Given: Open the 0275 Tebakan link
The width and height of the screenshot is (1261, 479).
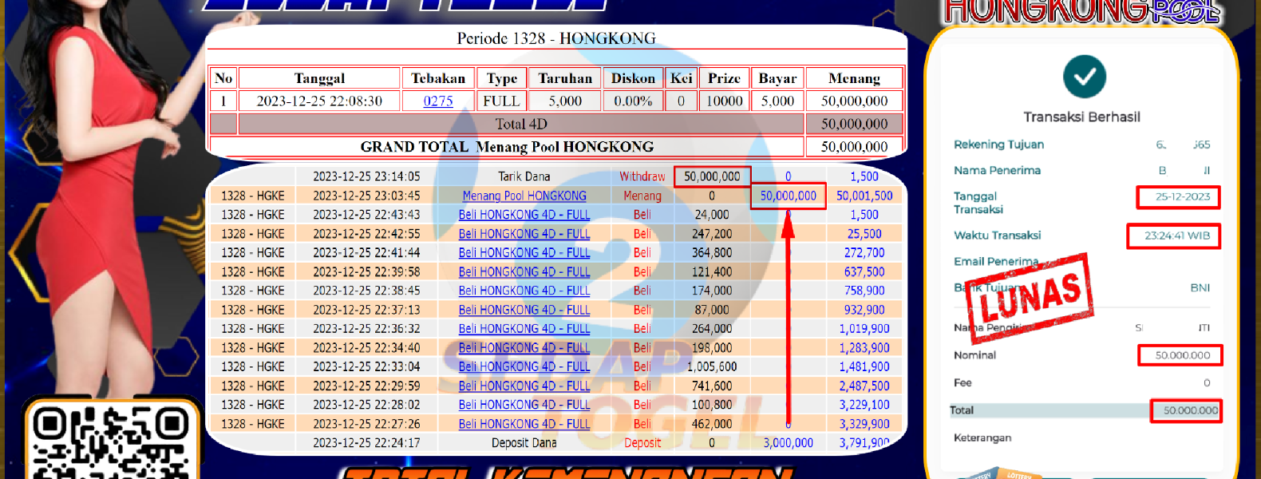Looking at the screenshot, I should pos(438,101).
